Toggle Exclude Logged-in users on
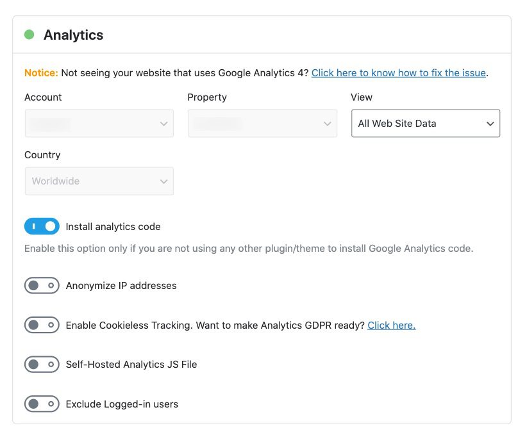The height and width of the screenshot is (437, 527). (42, 404)
